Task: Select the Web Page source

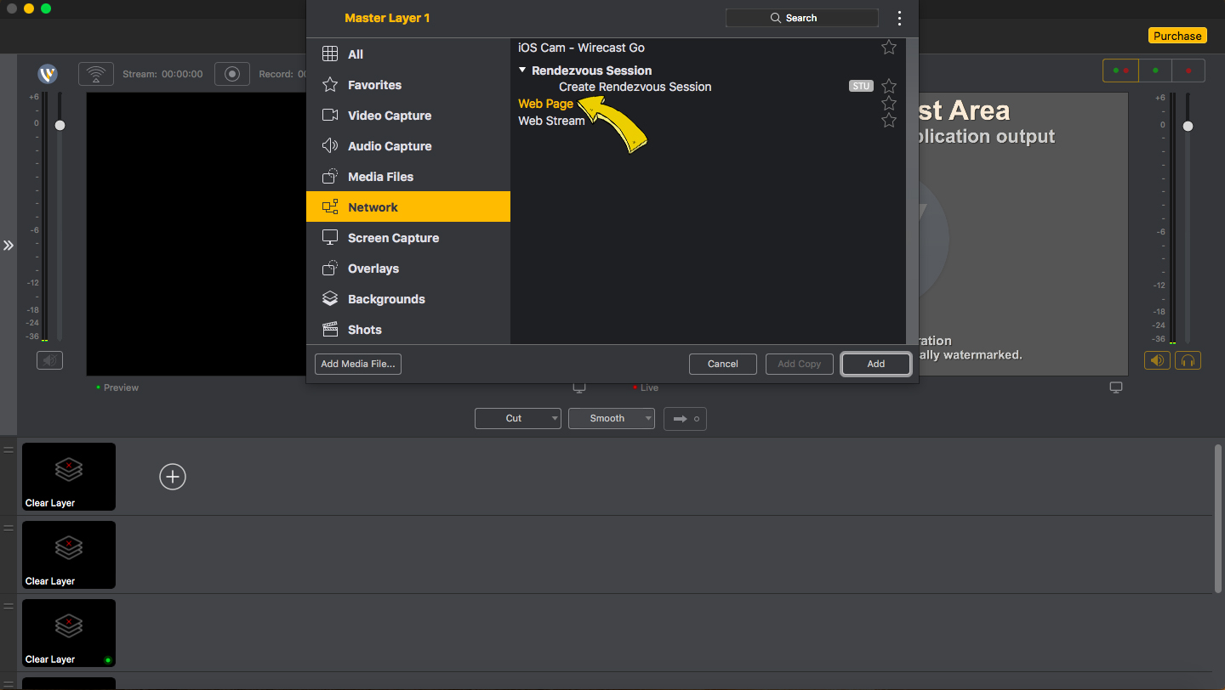Action: click(545, 104)
